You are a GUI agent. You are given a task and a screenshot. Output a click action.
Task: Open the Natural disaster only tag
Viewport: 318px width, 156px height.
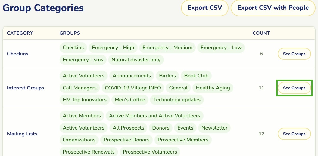pyautogui.click(x=136, y=60)
